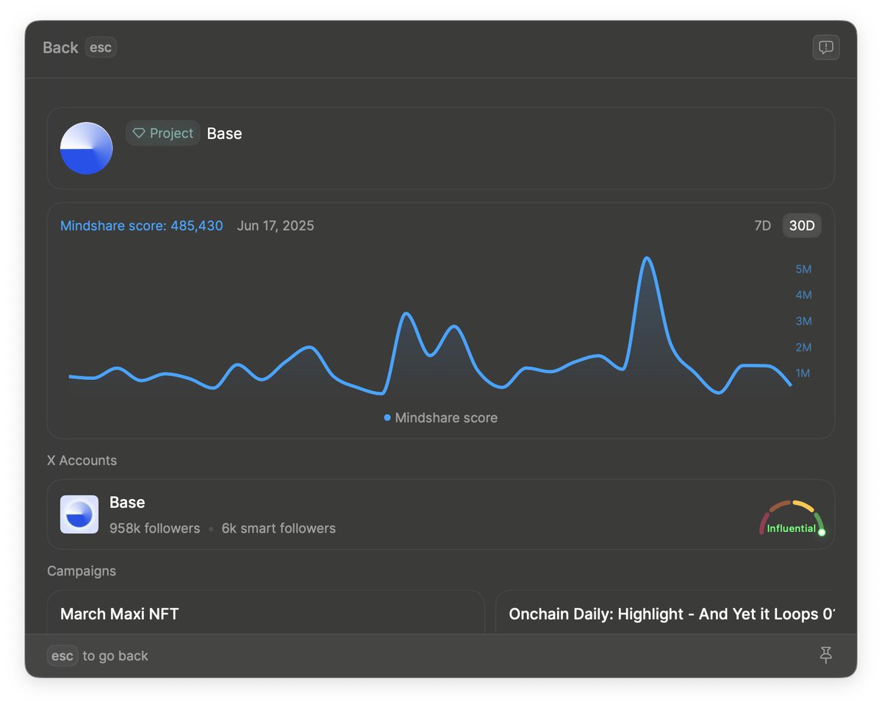The image size is (882, 707).
Task: Click the 5M axis label
Action: [803, 269]
